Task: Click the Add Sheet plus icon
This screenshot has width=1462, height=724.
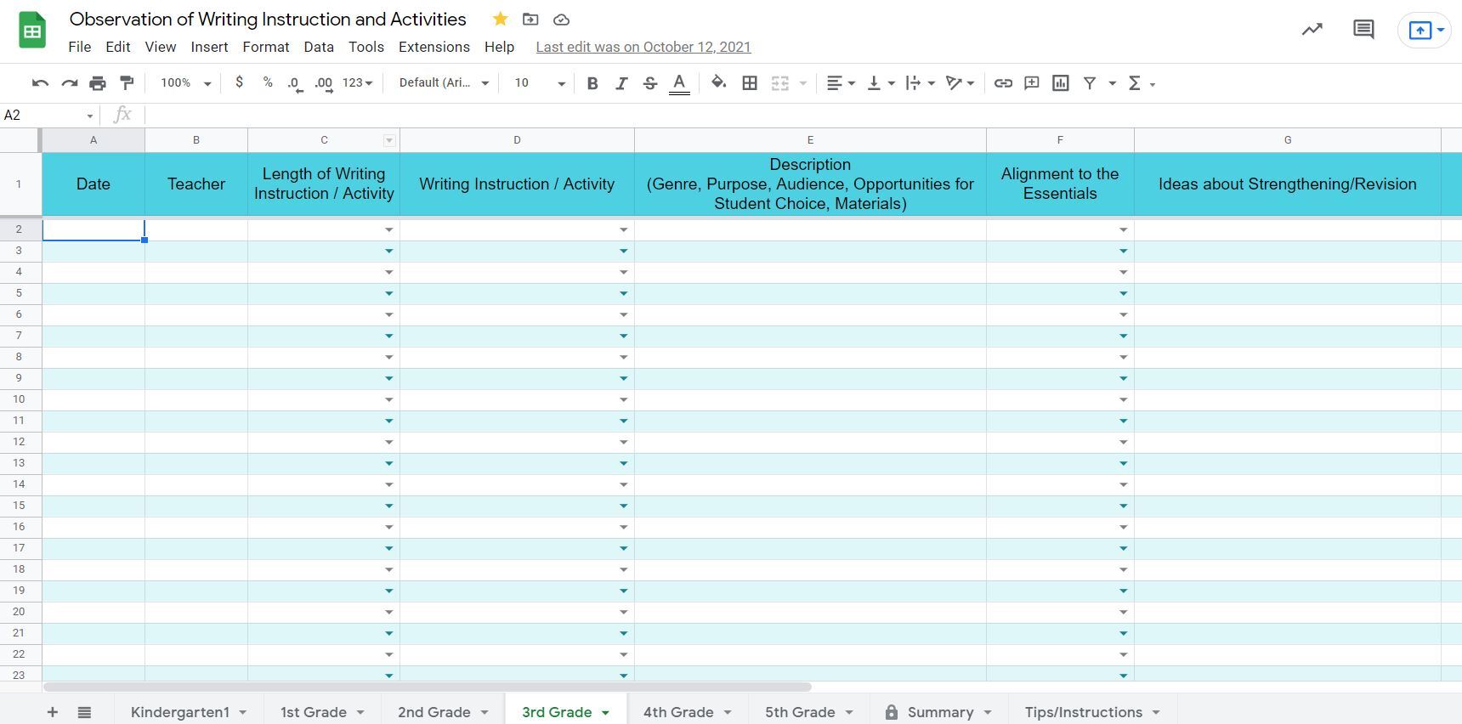Action: (53, 712)
